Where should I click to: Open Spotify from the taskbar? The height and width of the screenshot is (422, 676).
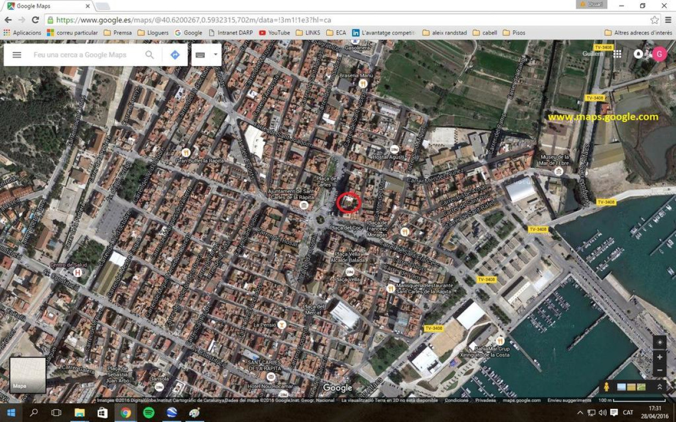pyautogui.click(x=149, y=412)
